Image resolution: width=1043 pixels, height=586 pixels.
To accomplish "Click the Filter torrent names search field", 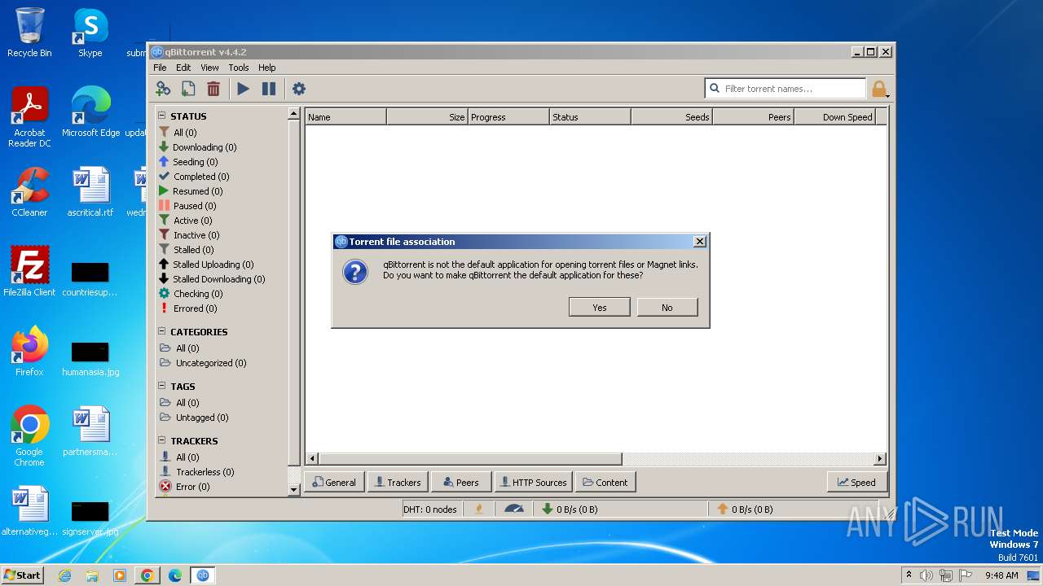I will pyautogui.click(x=786, y=88).
